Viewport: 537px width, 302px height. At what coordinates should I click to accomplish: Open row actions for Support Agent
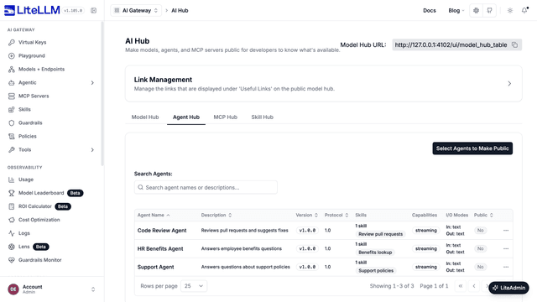pos(506,267)
